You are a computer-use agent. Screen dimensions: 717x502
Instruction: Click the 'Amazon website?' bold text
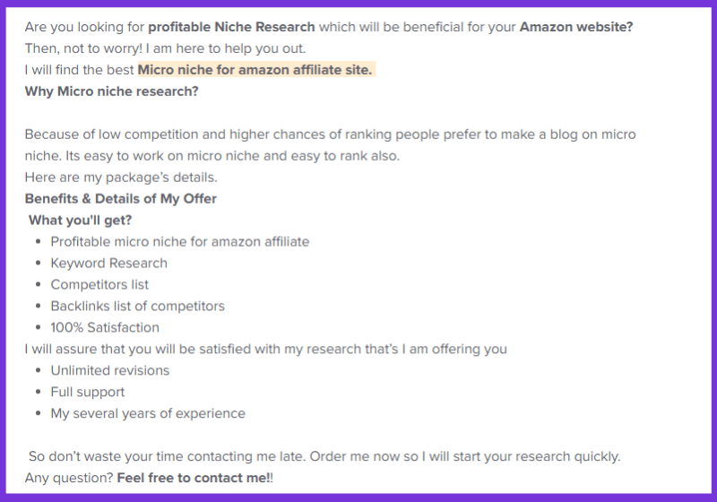[576, 27]
